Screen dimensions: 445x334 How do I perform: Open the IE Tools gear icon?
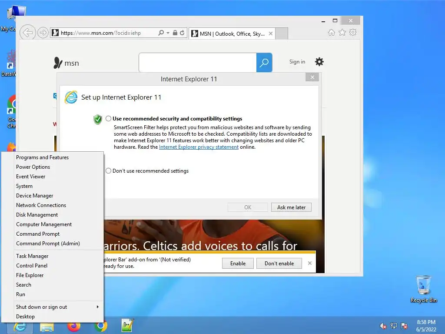coord(353,32)
